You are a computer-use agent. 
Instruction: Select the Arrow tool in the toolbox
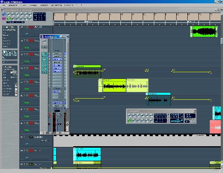tap(4, 52)
